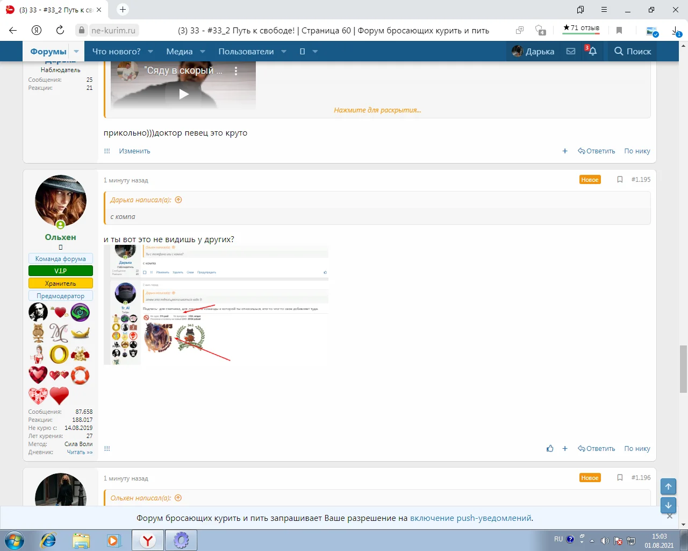688x551 pixels.
Task: Expand the Пользователи dropdown arrow
Action: pyautogui.click(x=284, y=52)
